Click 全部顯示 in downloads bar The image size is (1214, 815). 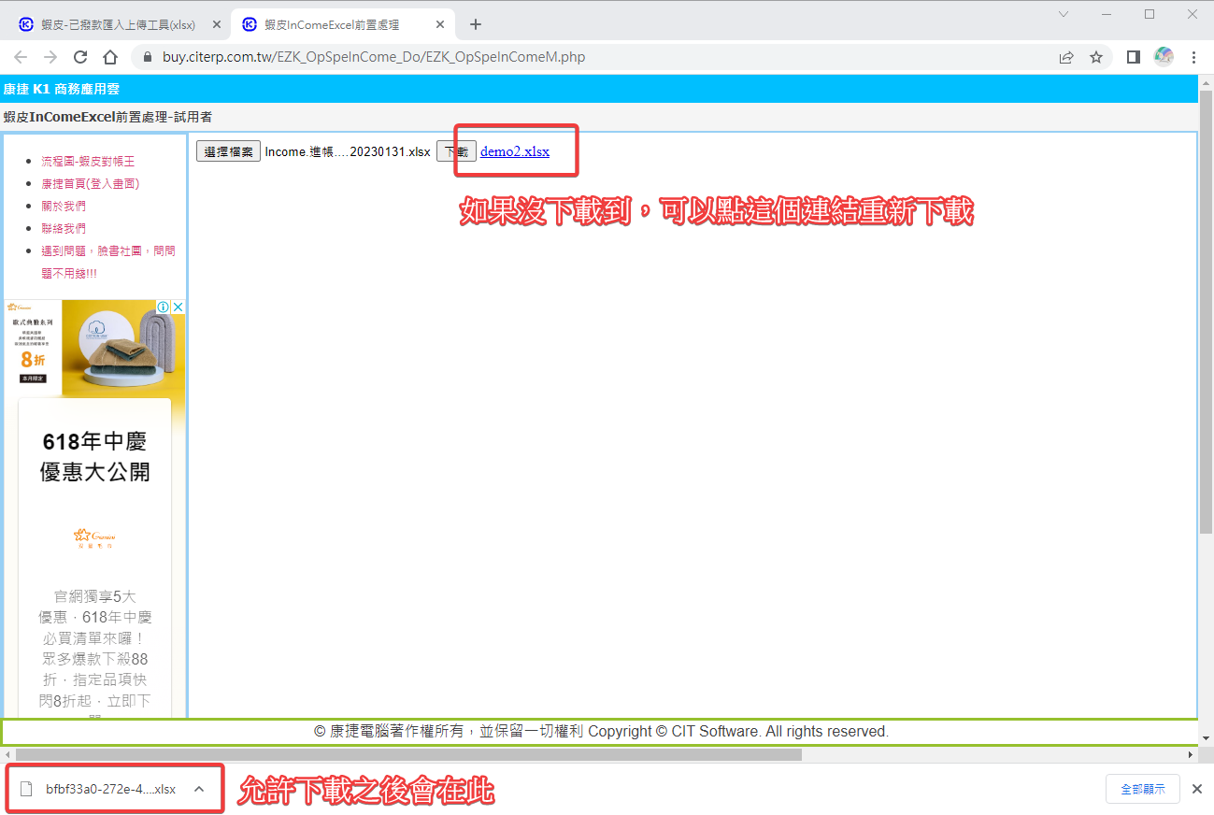click(1142, 789)
